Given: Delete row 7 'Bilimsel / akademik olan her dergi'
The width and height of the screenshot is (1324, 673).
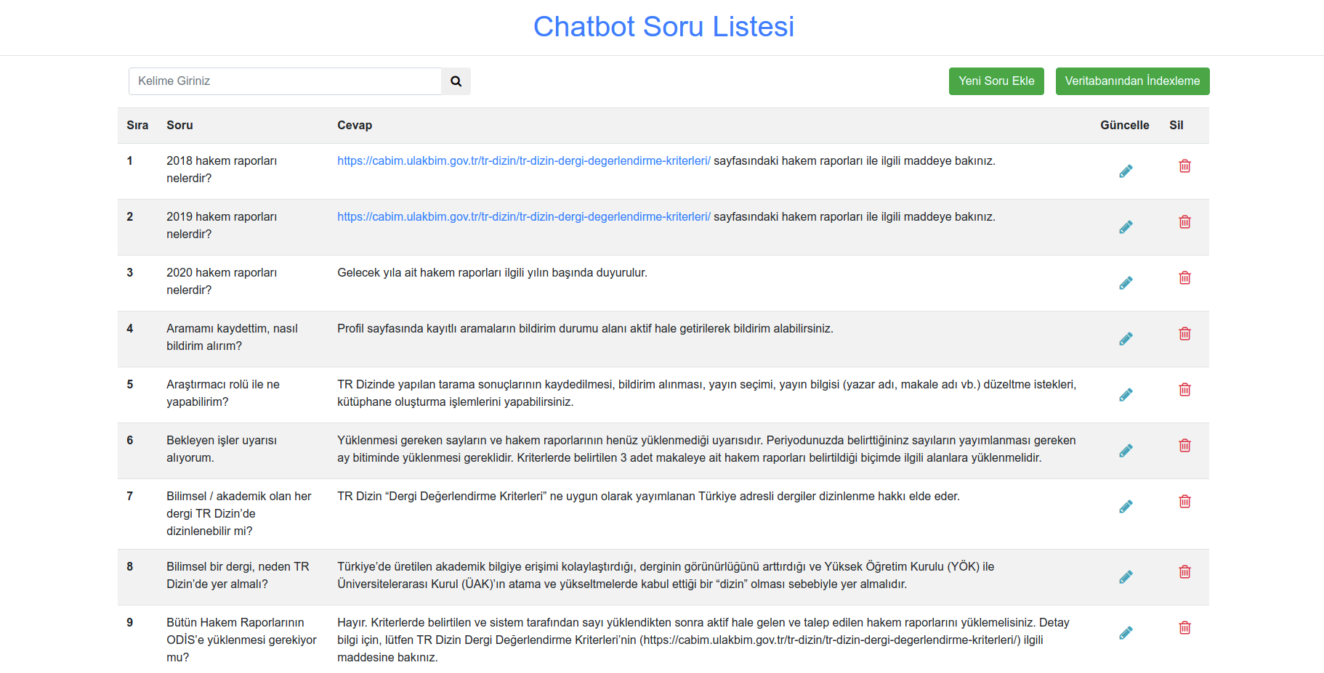Looking at the screenshot, I should click(1184, 502).
